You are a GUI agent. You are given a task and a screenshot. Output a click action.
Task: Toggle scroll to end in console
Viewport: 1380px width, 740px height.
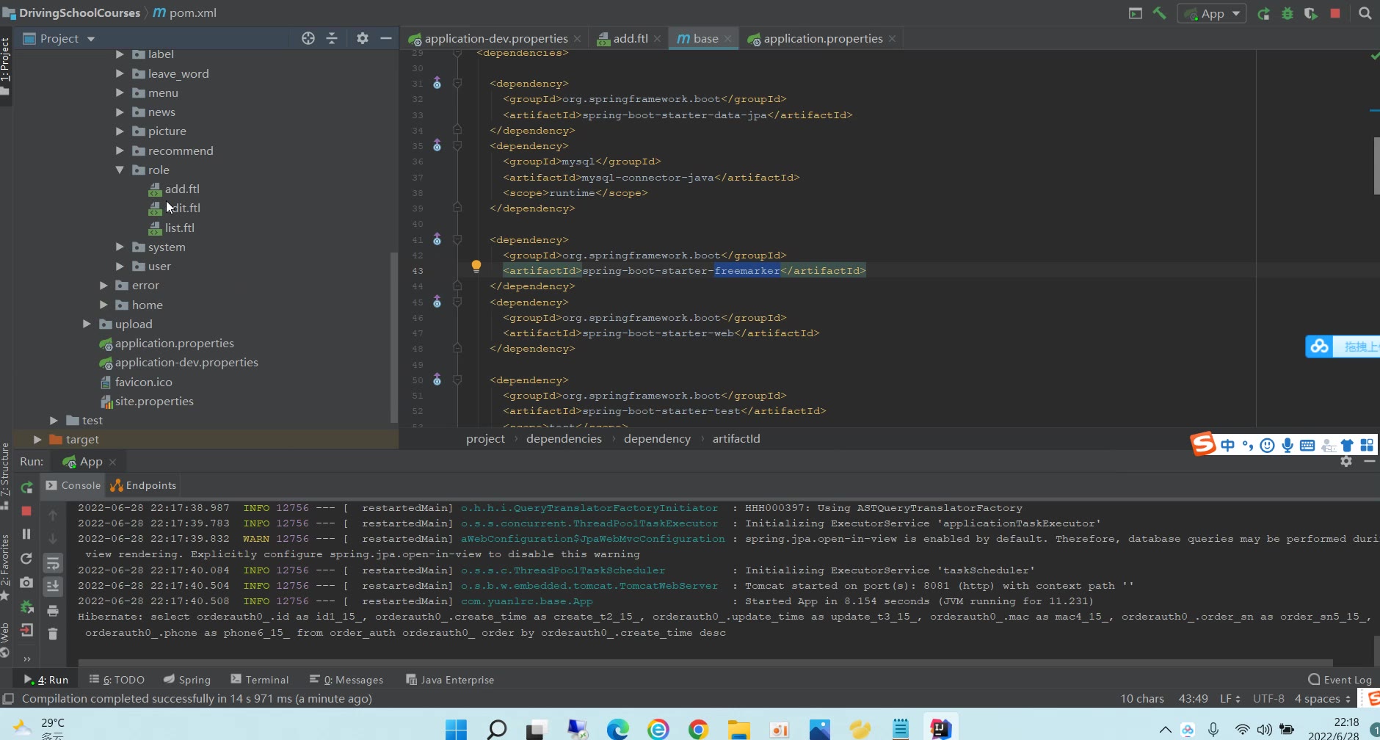point(53,586)
